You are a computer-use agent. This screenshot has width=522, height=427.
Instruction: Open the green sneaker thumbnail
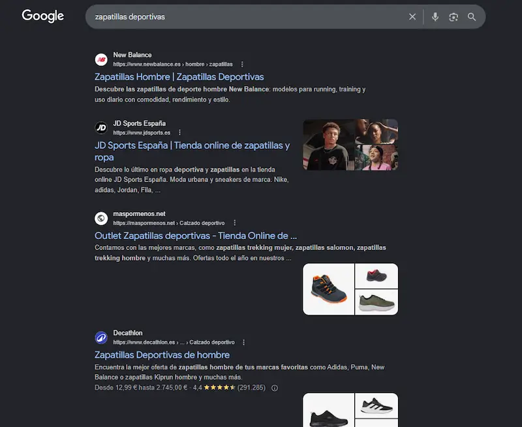click(x=376, y=302)
